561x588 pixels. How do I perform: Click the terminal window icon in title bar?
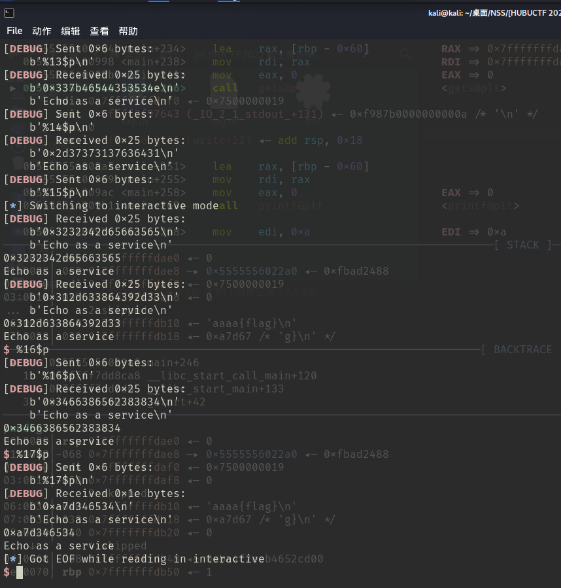[9, 13]
